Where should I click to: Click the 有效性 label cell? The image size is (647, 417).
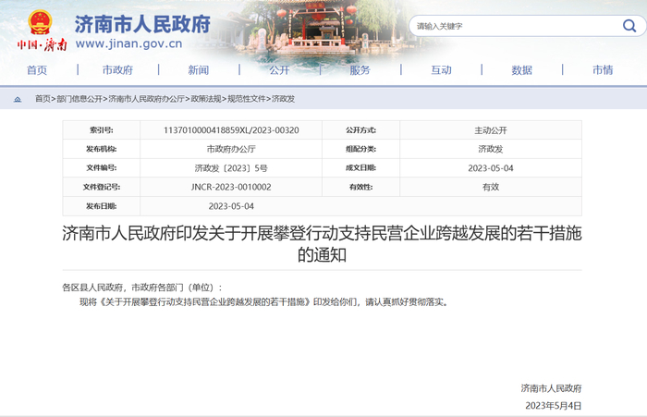click(x=361, y=187)
